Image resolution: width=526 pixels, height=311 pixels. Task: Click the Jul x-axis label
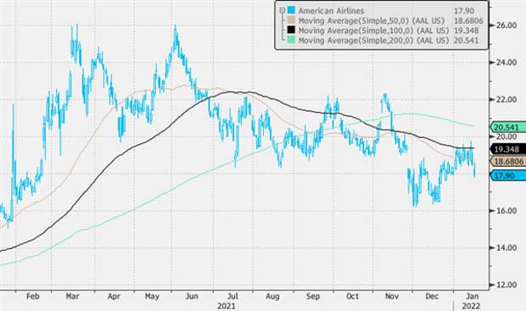pos(232,297)
